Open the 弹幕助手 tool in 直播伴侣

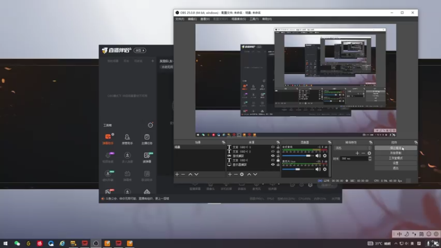107,139
